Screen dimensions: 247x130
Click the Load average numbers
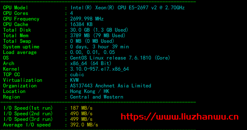tap(93, 52)
